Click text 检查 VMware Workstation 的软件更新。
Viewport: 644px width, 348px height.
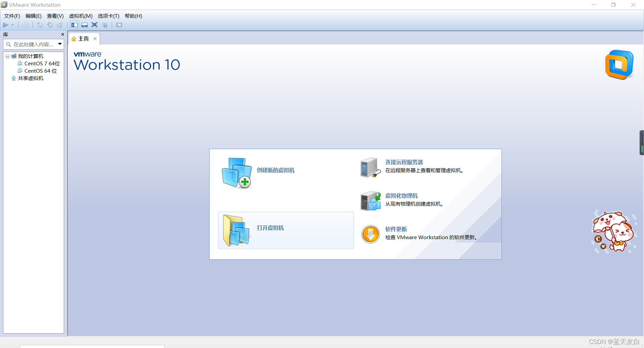(431, 237)
